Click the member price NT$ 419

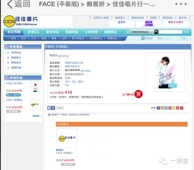[65, 93]
